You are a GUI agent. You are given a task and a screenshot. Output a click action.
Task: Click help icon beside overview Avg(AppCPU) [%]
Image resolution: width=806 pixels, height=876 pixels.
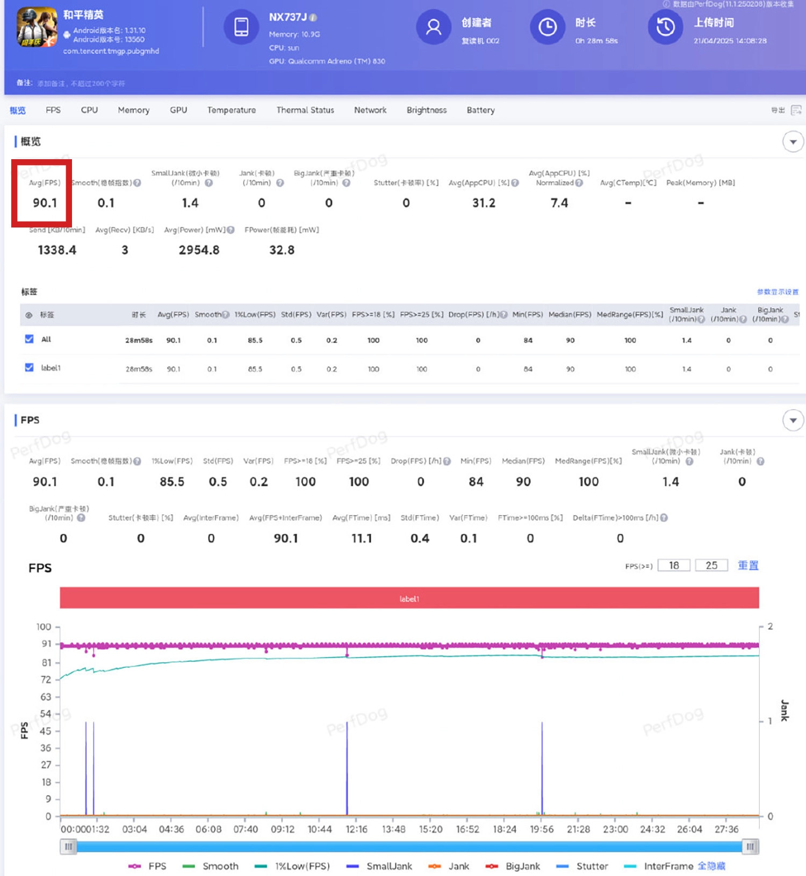[515, 183]
